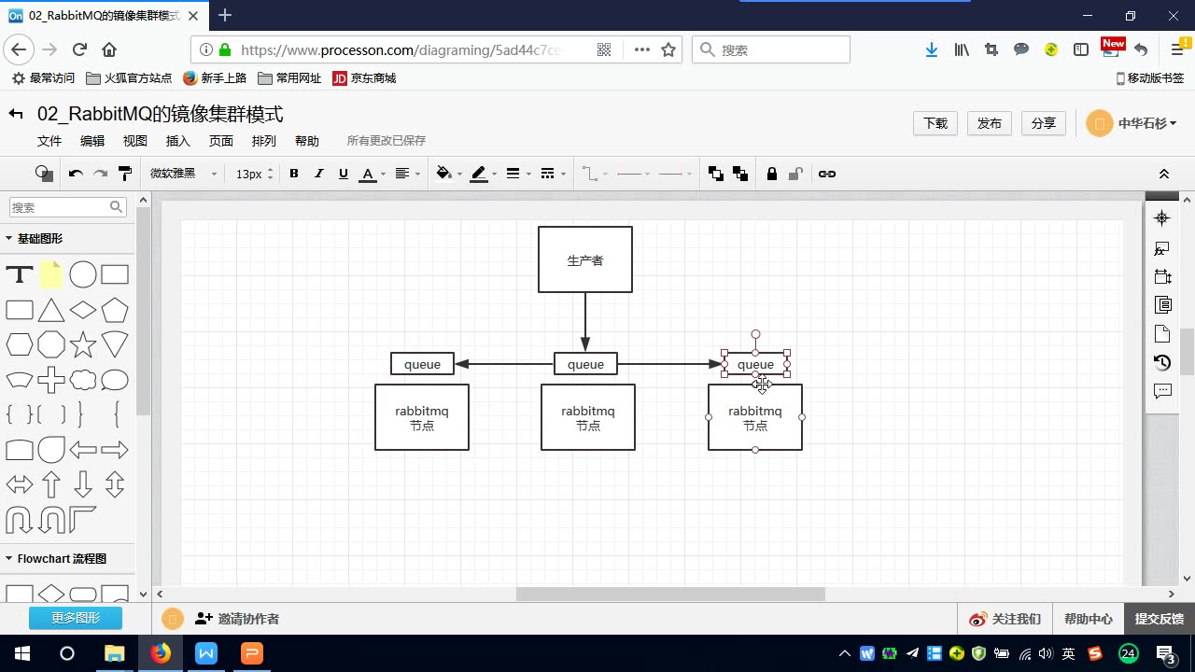Click the horizontal canvas scrollbar thumb
The height and width of the screenshot is (672, 1195).
[670, 595]
